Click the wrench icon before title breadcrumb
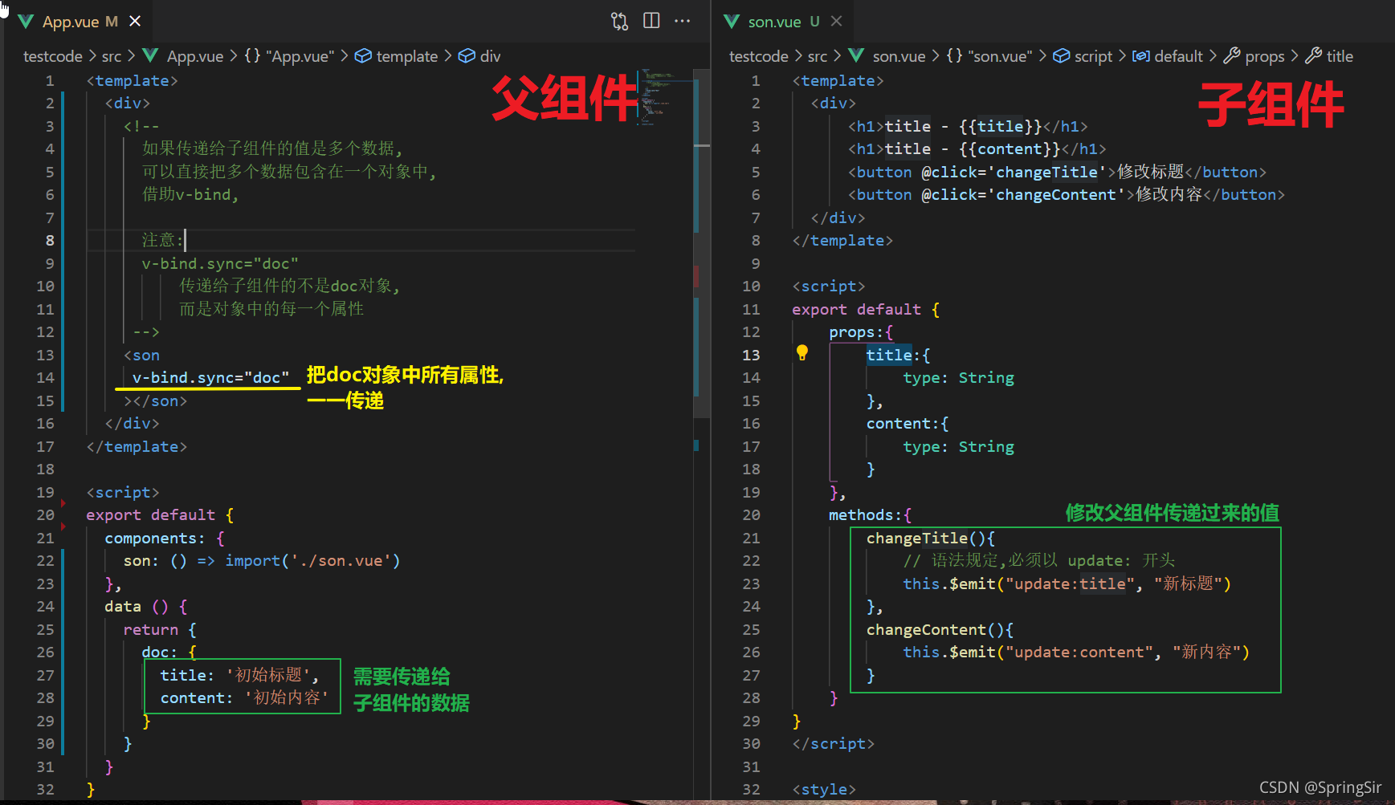 [1313, 56]
